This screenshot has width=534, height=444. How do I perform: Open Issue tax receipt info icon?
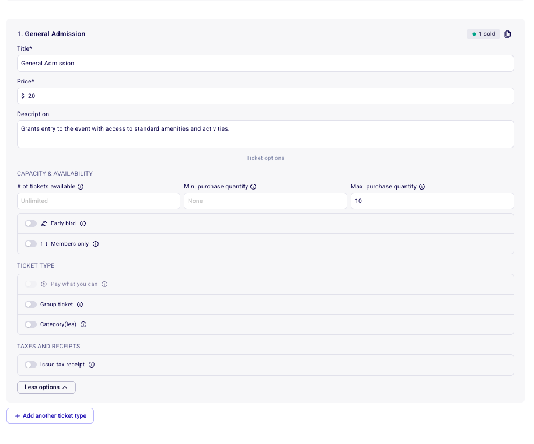[92, 365]
